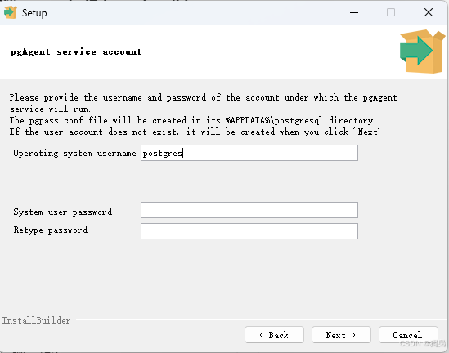Click the Operating system username label
This screenshot has height=353, width=449.
coord(74,154)
